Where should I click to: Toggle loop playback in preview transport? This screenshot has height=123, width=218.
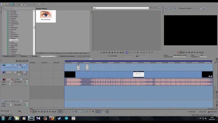[181, 52]
